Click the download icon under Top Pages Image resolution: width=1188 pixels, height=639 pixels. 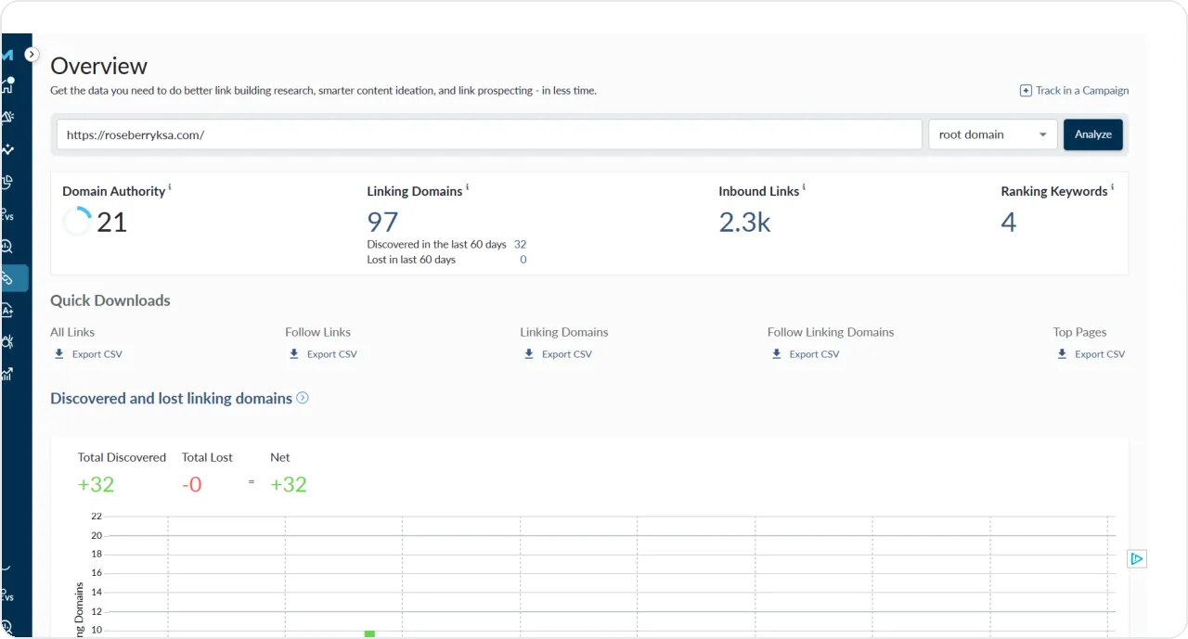coord(1062,354)
